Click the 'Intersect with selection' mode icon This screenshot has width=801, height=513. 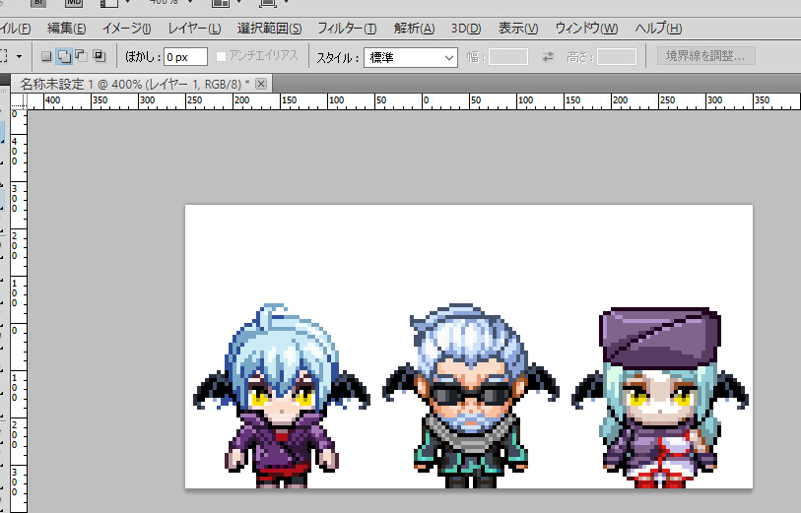click(x=99, y=57)
